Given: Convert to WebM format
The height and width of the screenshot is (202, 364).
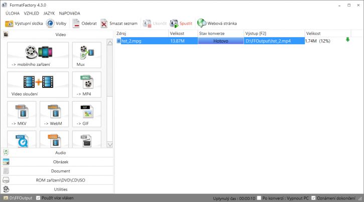Looking at the screenshot, I should coord(54,114).
